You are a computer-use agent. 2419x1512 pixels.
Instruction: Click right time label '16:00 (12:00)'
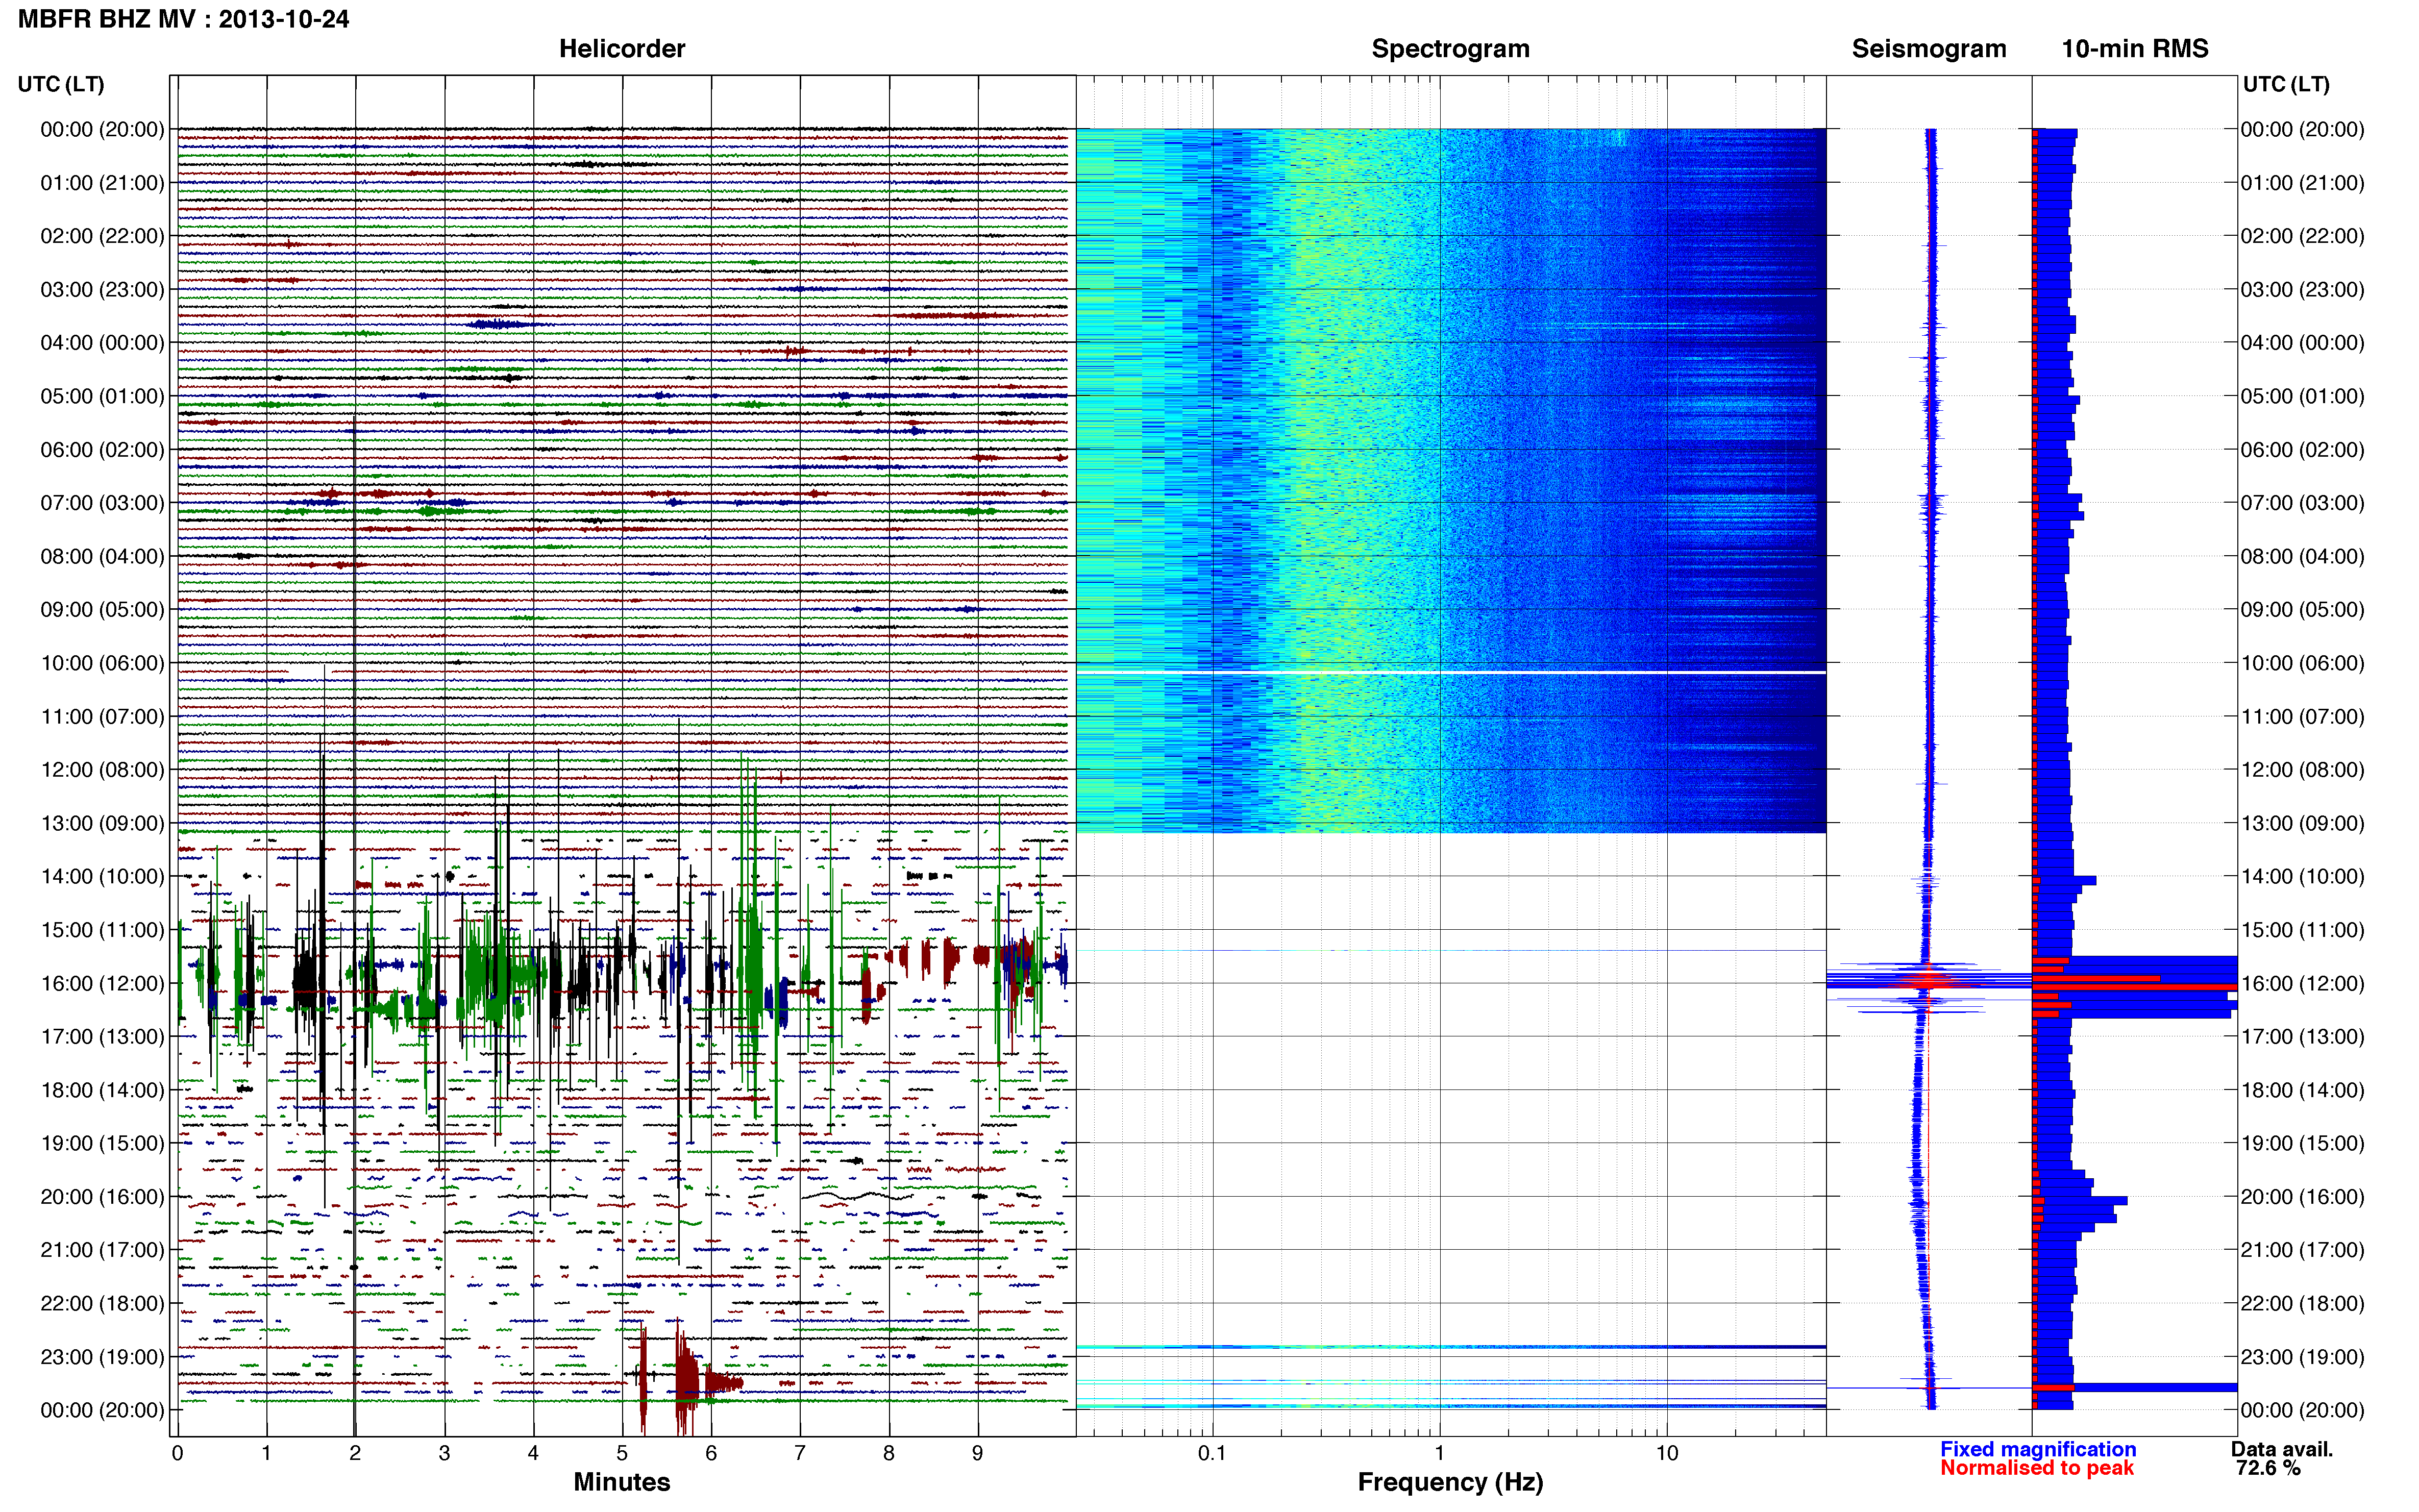[x=2303, y=983]
